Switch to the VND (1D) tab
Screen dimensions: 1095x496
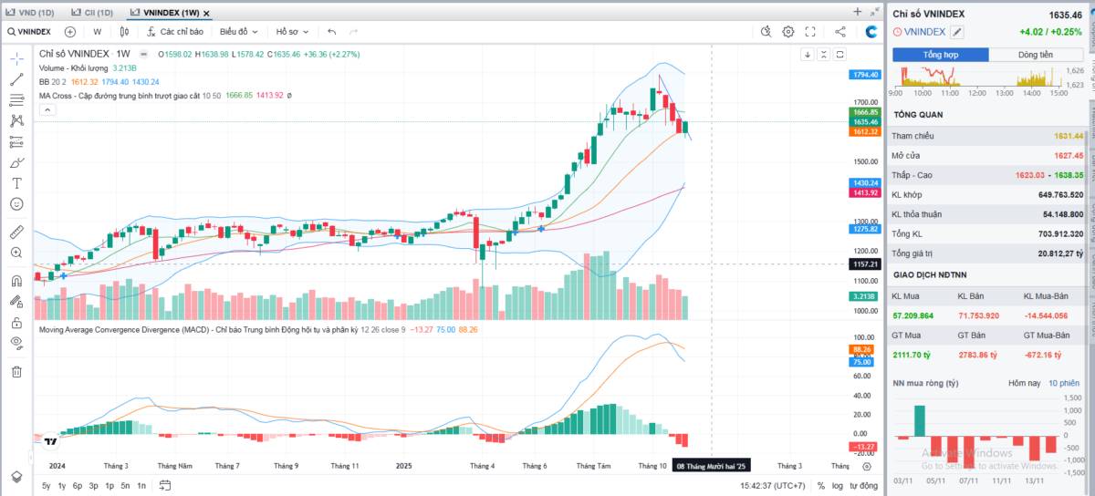(x=30, y=13)
